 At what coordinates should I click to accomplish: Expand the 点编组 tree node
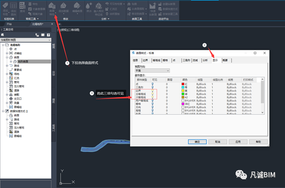(x=7, y=53)
